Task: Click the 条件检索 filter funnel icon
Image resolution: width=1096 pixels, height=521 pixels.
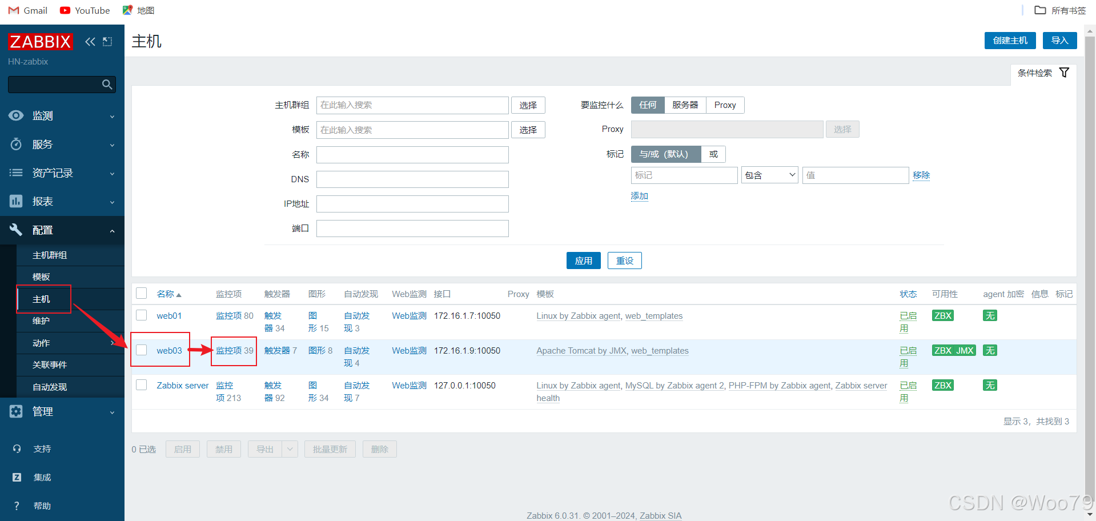Action: point(1064,73)
